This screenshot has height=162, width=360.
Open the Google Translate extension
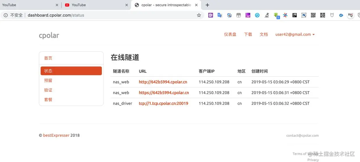click(220, 15)
